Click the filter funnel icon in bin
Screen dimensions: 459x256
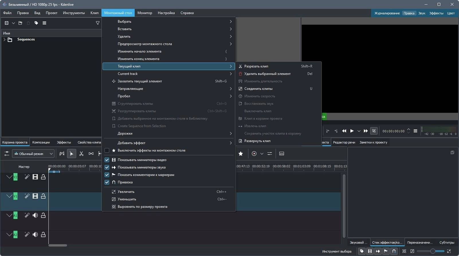tap(98, 23)
